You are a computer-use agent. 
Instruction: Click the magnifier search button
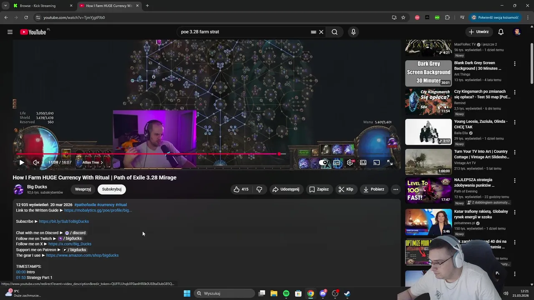(335, 32)
